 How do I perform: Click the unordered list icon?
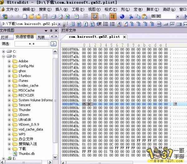[x=106, y=24]
